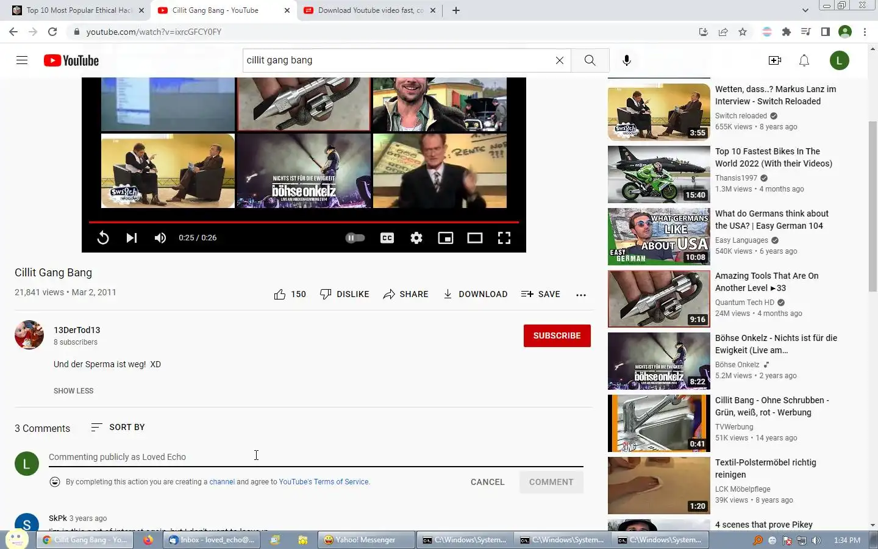Open Firefox from the taskbar
Viewport: 878px width, 549px height.
tap(148, 540)
